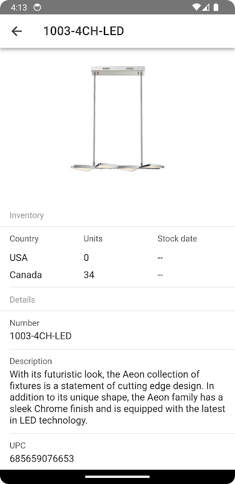Tap the notification icon beside the clock
The height and width of the screenshot is (484, 235).
click(x=37, y=7)
